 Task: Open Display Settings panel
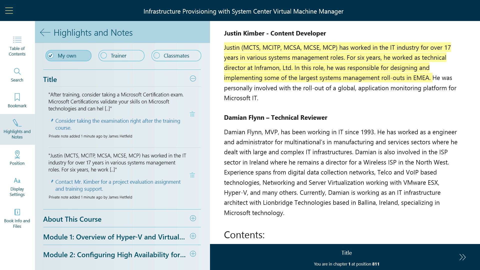[17, 187]
